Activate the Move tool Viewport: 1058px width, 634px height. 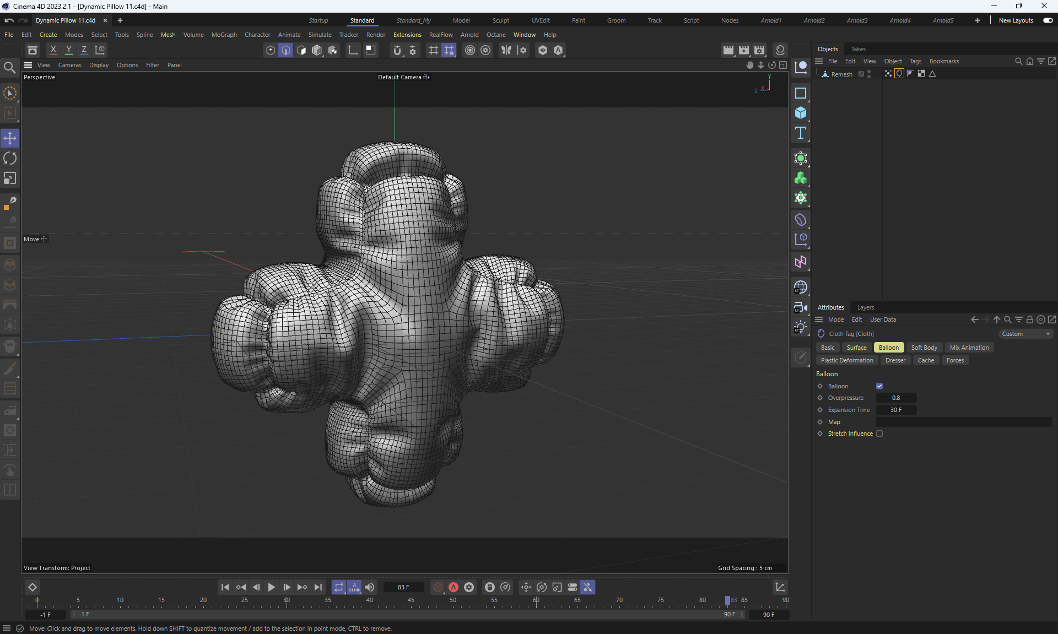10,138
